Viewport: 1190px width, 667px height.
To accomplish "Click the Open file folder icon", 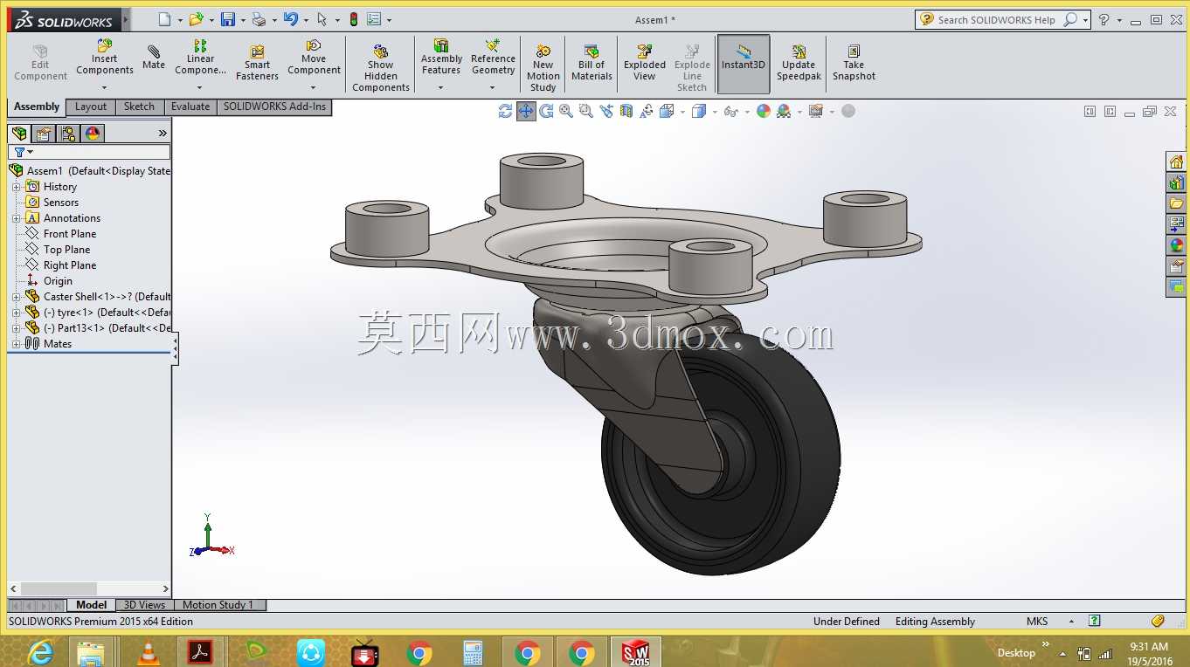I will coord(196,19).
